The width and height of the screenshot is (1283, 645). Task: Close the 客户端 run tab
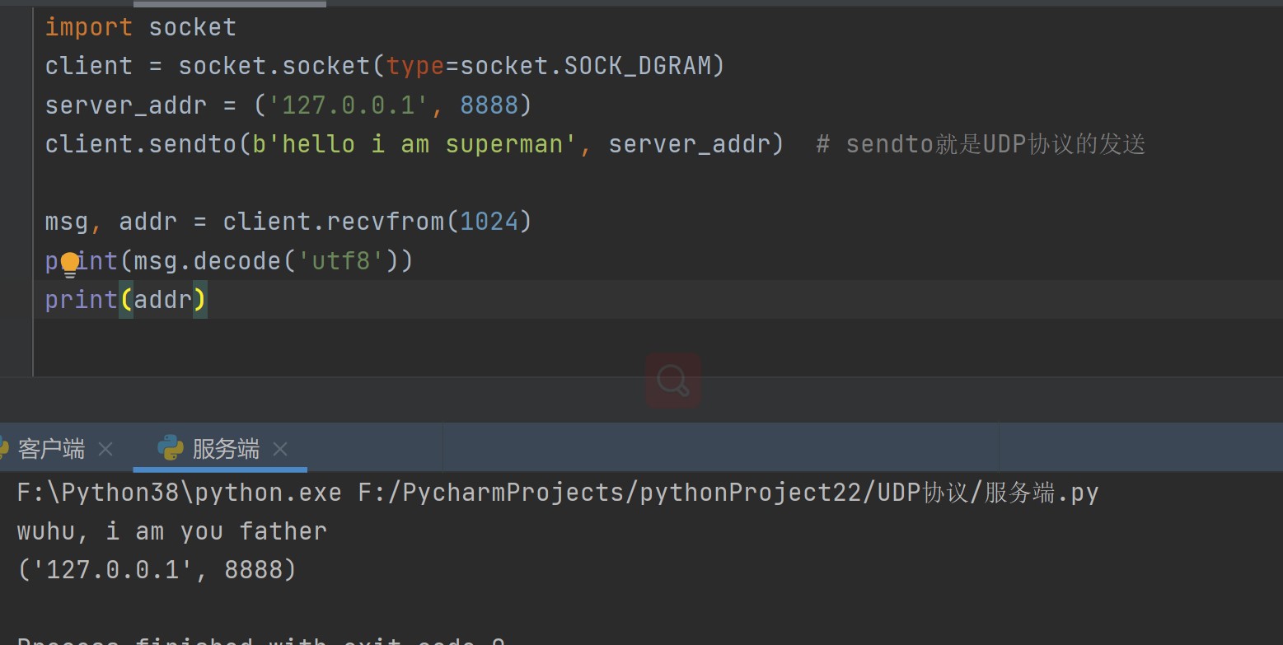[105, 449]
